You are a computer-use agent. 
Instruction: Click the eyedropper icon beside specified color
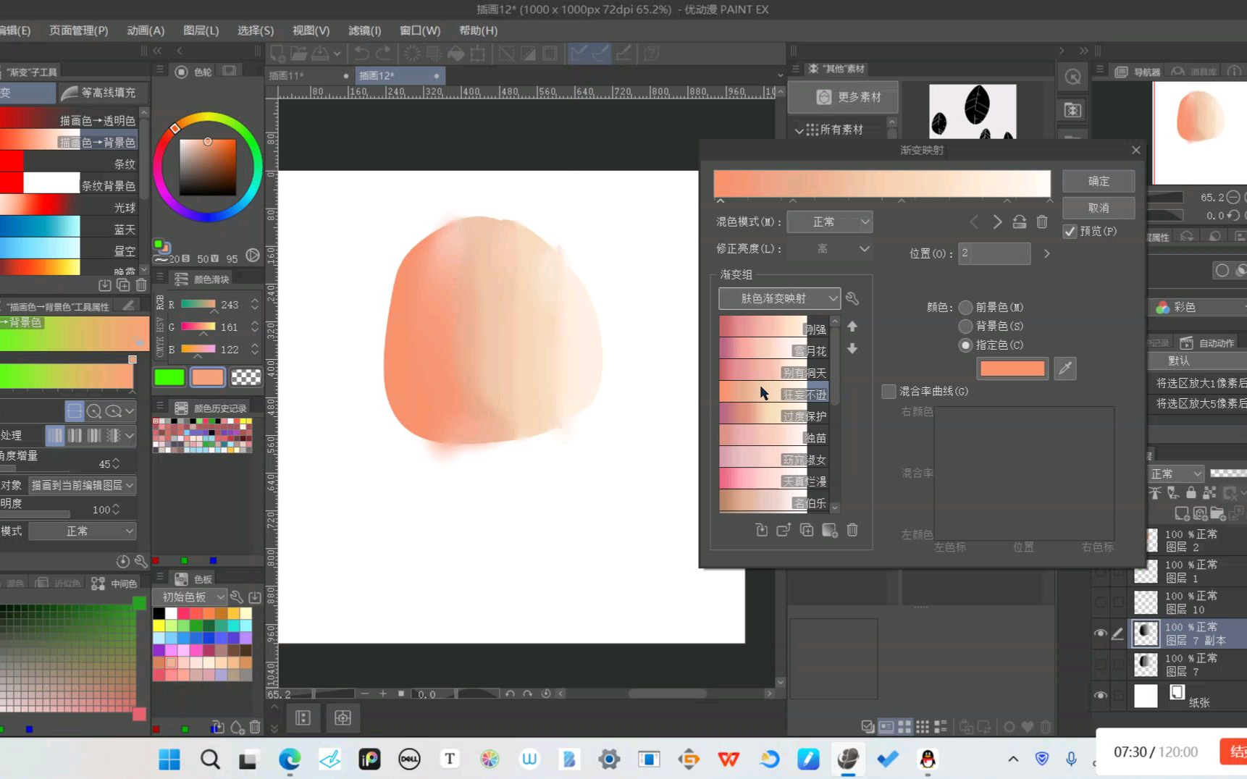point(1065,369)
